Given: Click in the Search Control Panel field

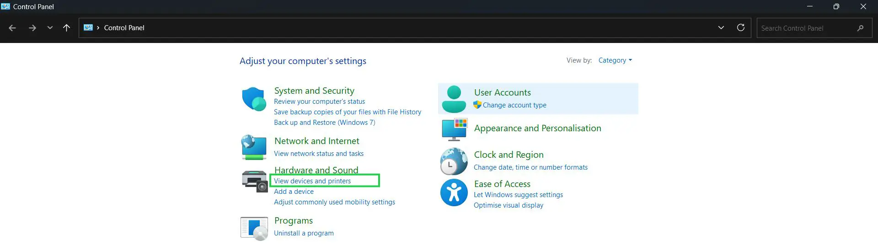Looking at the screenshot, I should tap(807, 28).
